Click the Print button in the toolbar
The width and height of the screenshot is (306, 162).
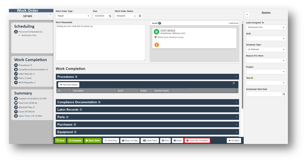165,141
